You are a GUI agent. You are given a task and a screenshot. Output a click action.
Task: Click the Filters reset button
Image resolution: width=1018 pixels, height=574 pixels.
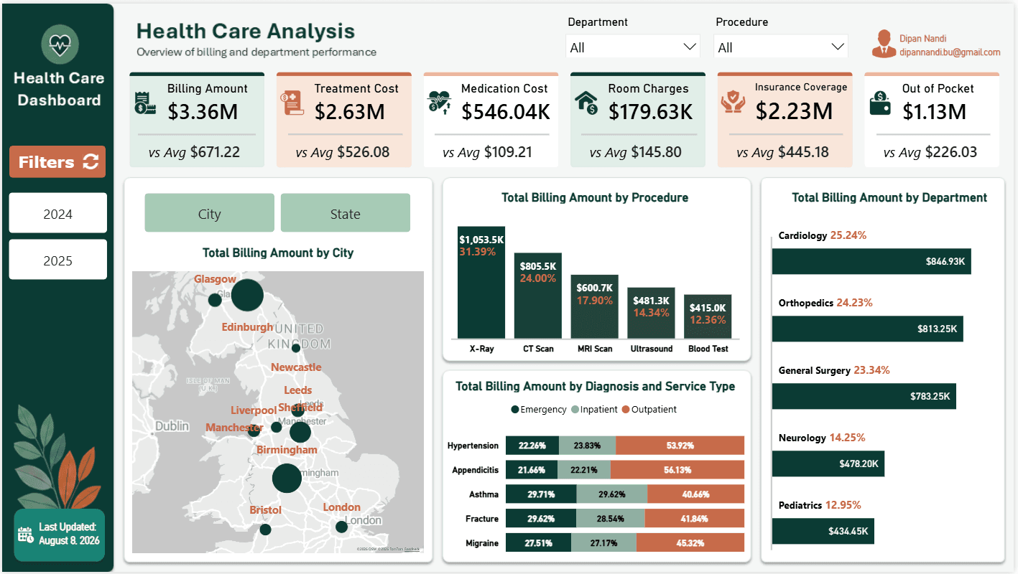click(x=57, y=161)
